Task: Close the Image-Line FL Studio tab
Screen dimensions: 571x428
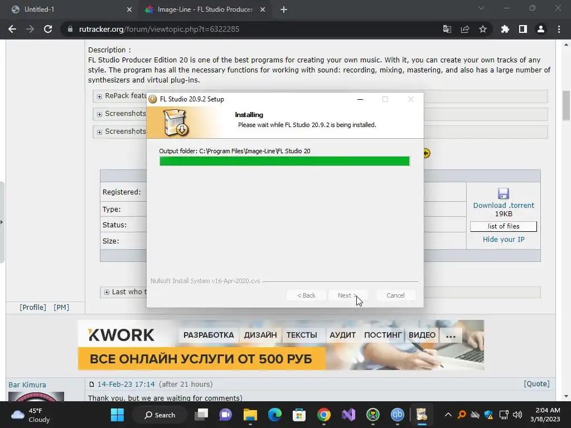Action: pyautogui.click(x=263, y=10)
